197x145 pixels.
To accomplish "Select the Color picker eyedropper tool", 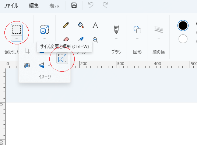I will (x=81, y=39).
